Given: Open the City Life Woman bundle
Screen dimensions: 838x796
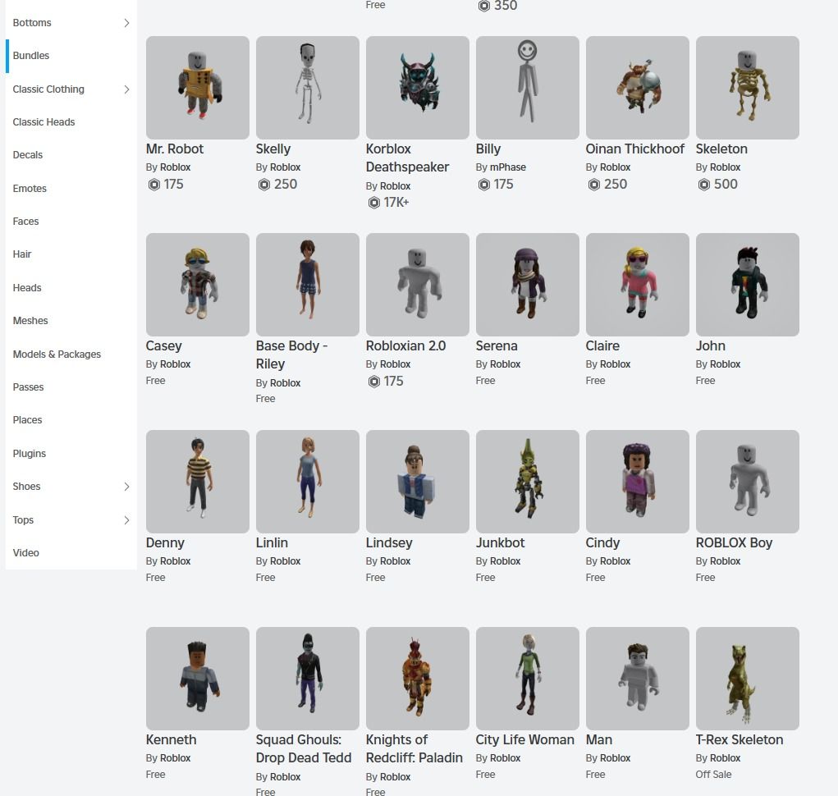Looking at the screenshot, I should tap(527, 679).
